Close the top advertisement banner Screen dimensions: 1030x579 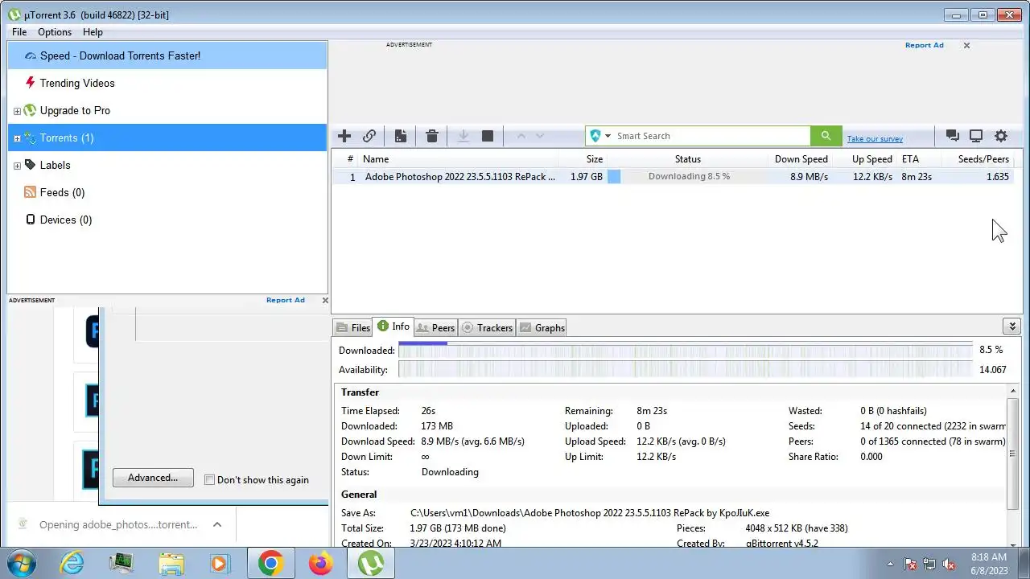pyautogui.click(x=966, y=45)
